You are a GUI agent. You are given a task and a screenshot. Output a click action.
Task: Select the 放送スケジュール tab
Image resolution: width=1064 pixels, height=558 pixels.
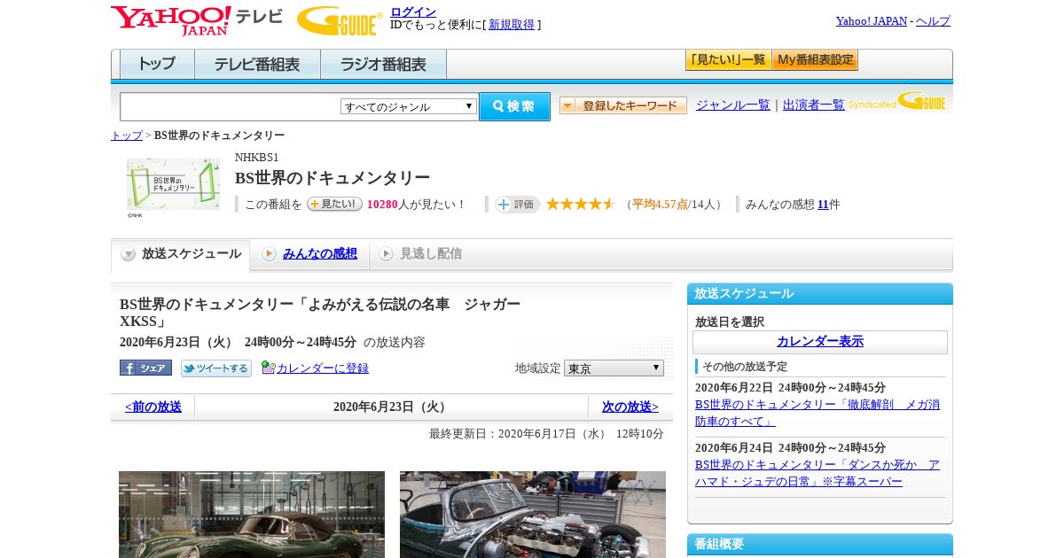(x=181, y=254)
